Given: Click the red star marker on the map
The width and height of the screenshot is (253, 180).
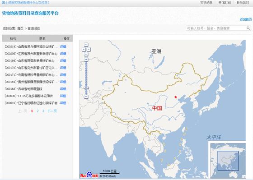Looking at the screenshot, I should [176, 97].
